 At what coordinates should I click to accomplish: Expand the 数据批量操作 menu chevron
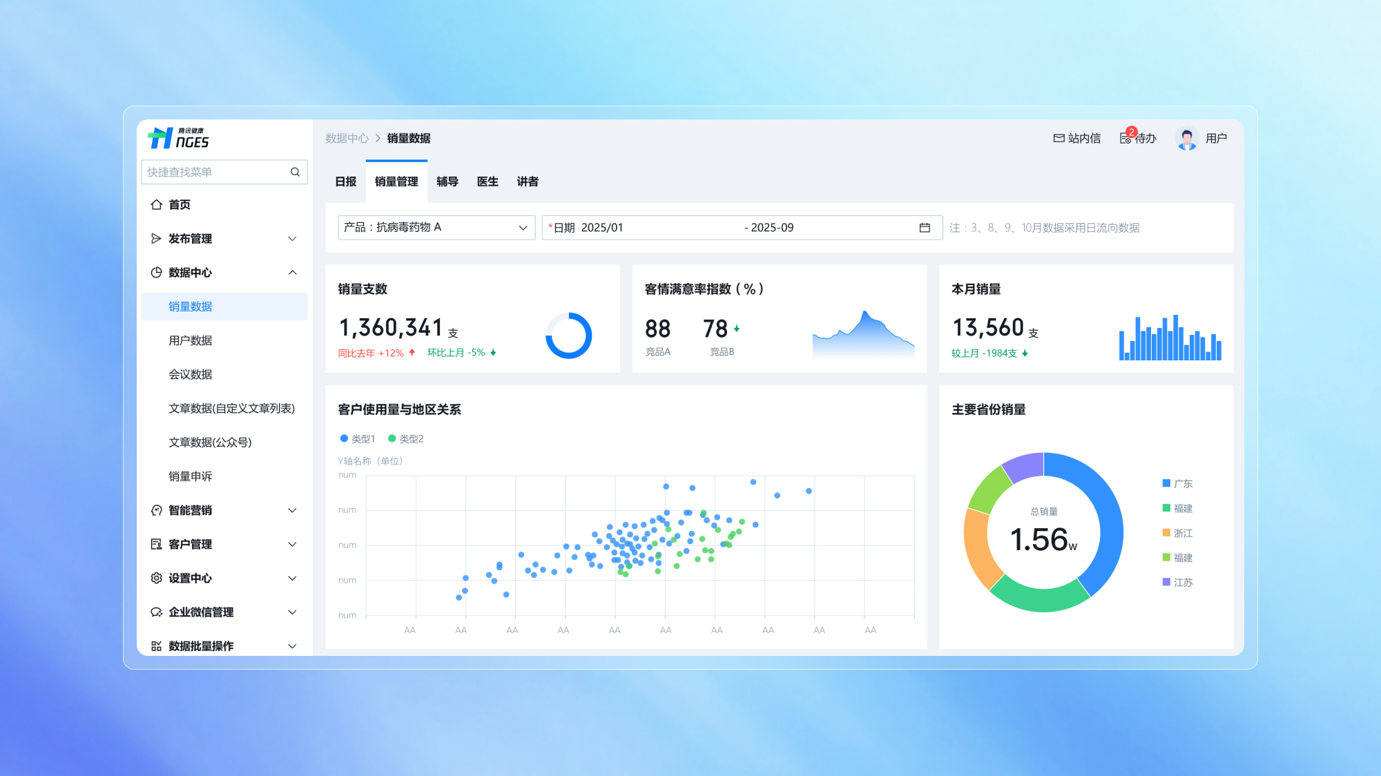(x=292, y=646)
